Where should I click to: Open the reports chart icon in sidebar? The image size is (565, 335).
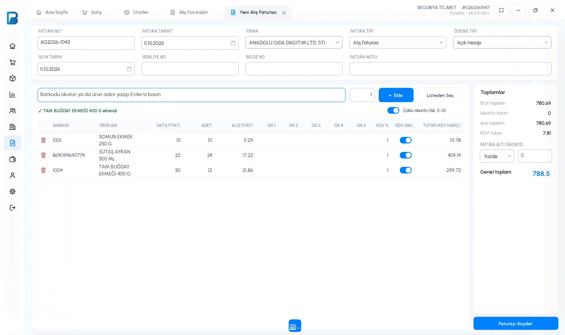tap(12, 95)
